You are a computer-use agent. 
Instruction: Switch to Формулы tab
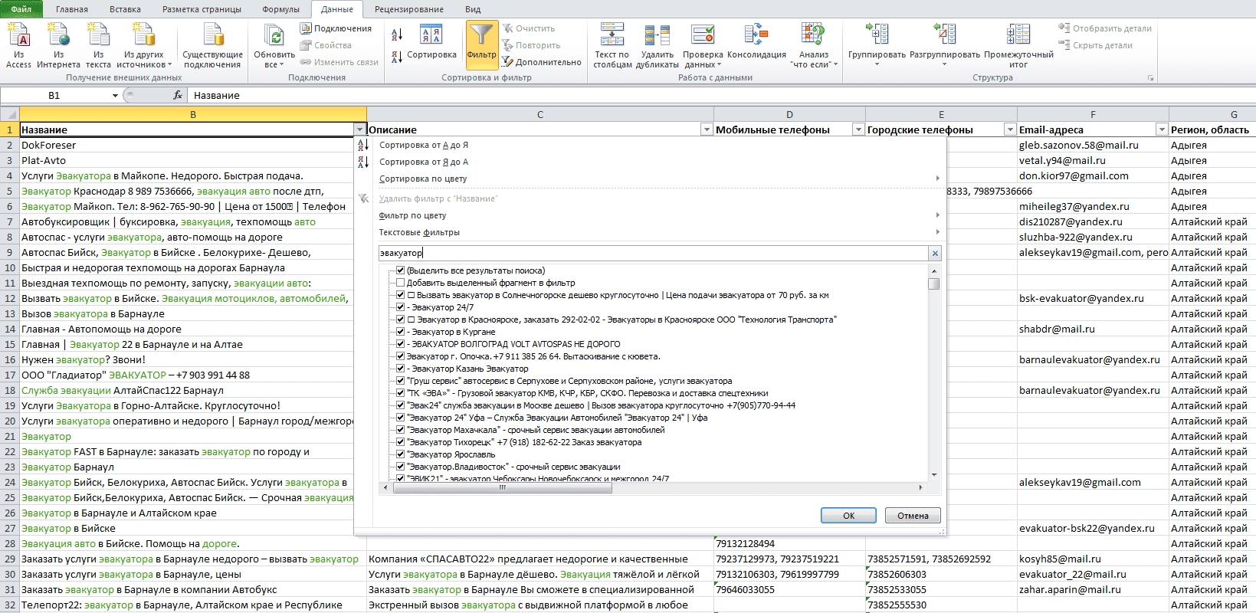pos(280,9)
